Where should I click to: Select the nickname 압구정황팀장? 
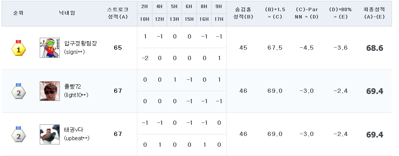click(81, 43)
